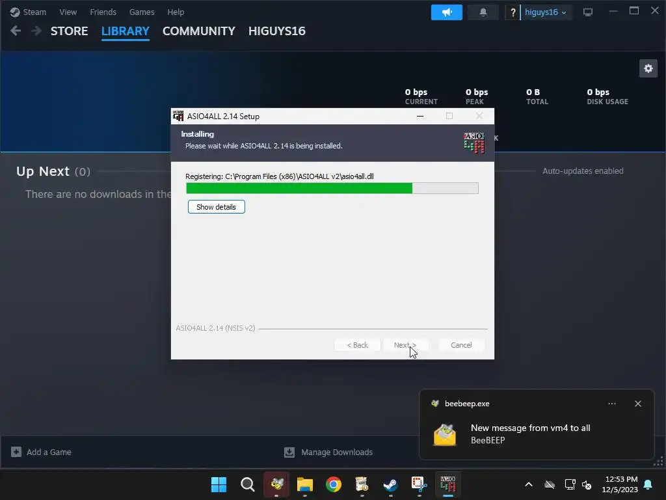Open the Windows notification center bell
Viewport: 666px width, 500px height.
(648, 484)
